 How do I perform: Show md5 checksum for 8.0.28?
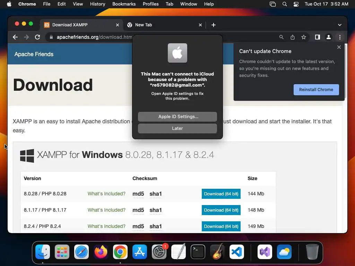tap(138, 194)
